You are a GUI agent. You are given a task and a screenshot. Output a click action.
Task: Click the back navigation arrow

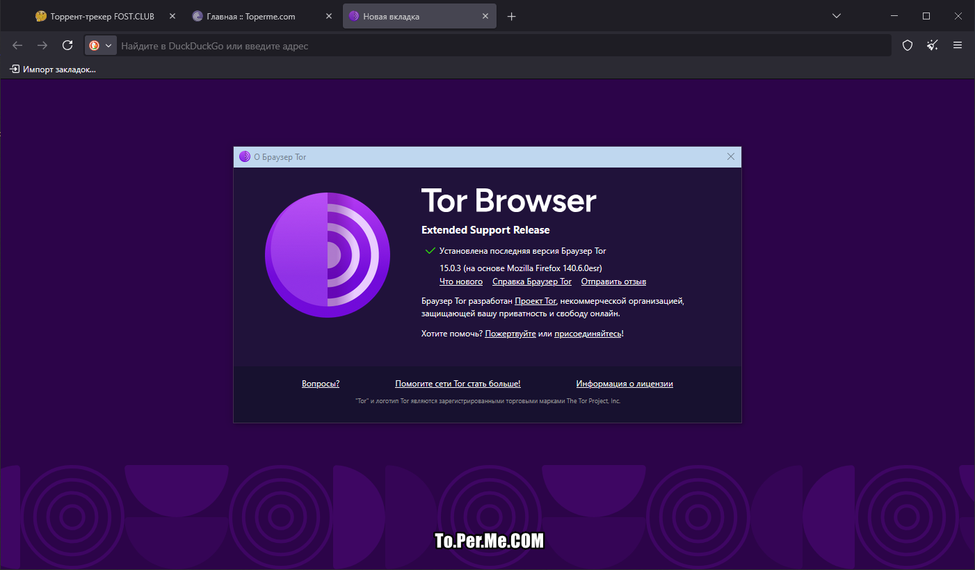(17, 45)
